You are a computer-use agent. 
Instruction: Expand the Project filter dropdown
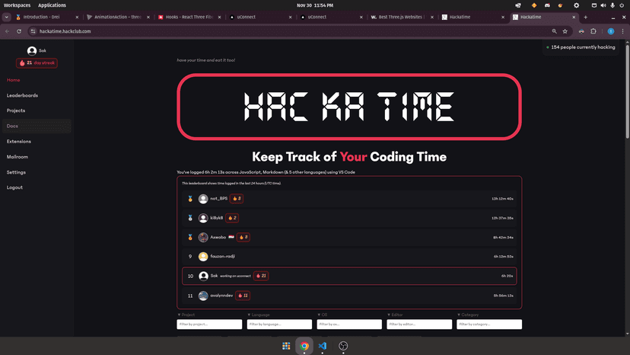(x=187, y=314)
